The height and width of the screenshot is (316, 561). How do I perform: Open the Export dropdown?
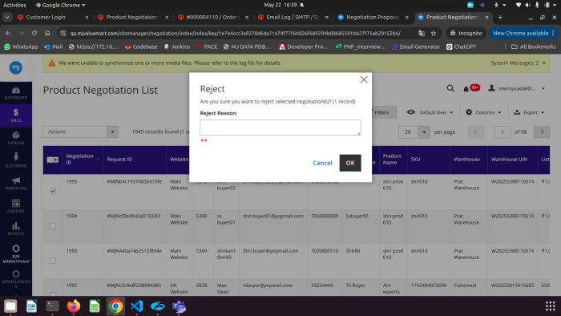529,112
